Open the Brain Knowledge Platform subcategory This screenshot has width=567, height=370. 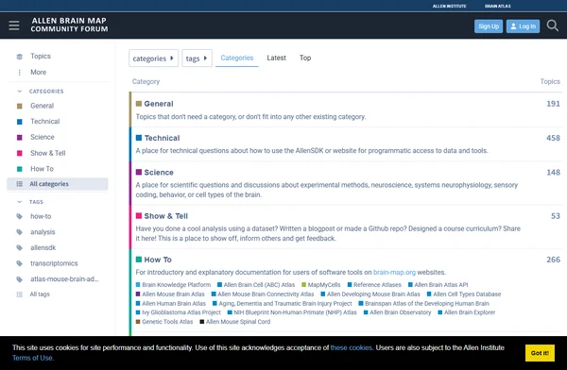[173, 285]
